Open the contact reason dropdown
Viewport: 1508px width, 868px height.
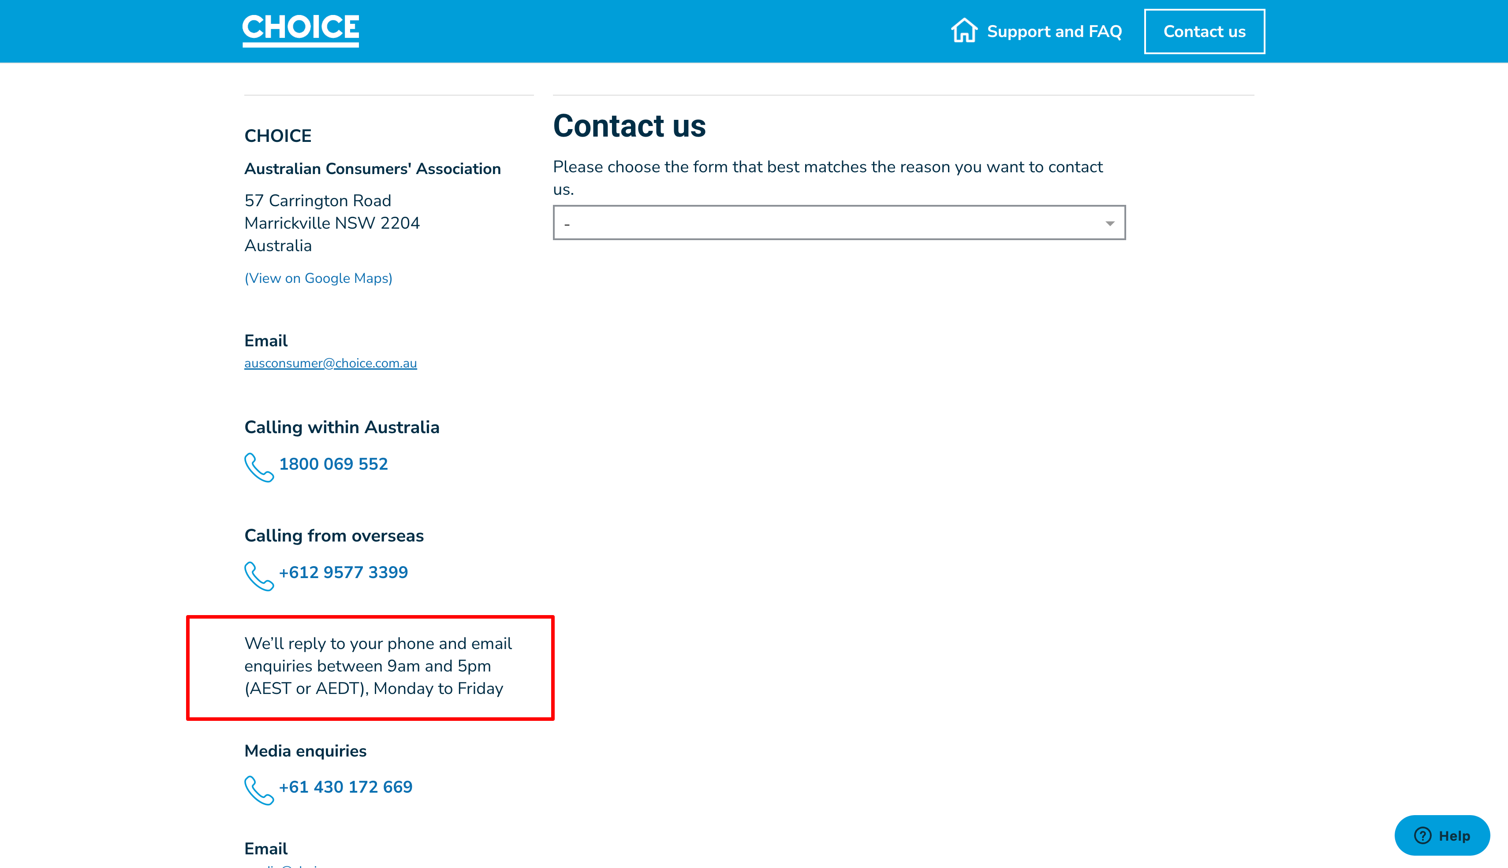point(838,223)
